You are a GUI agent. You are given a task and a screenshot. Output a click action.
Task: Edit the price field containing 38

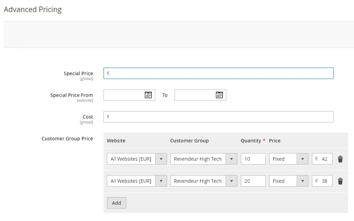pyautogui.click(x=322, y=181)
